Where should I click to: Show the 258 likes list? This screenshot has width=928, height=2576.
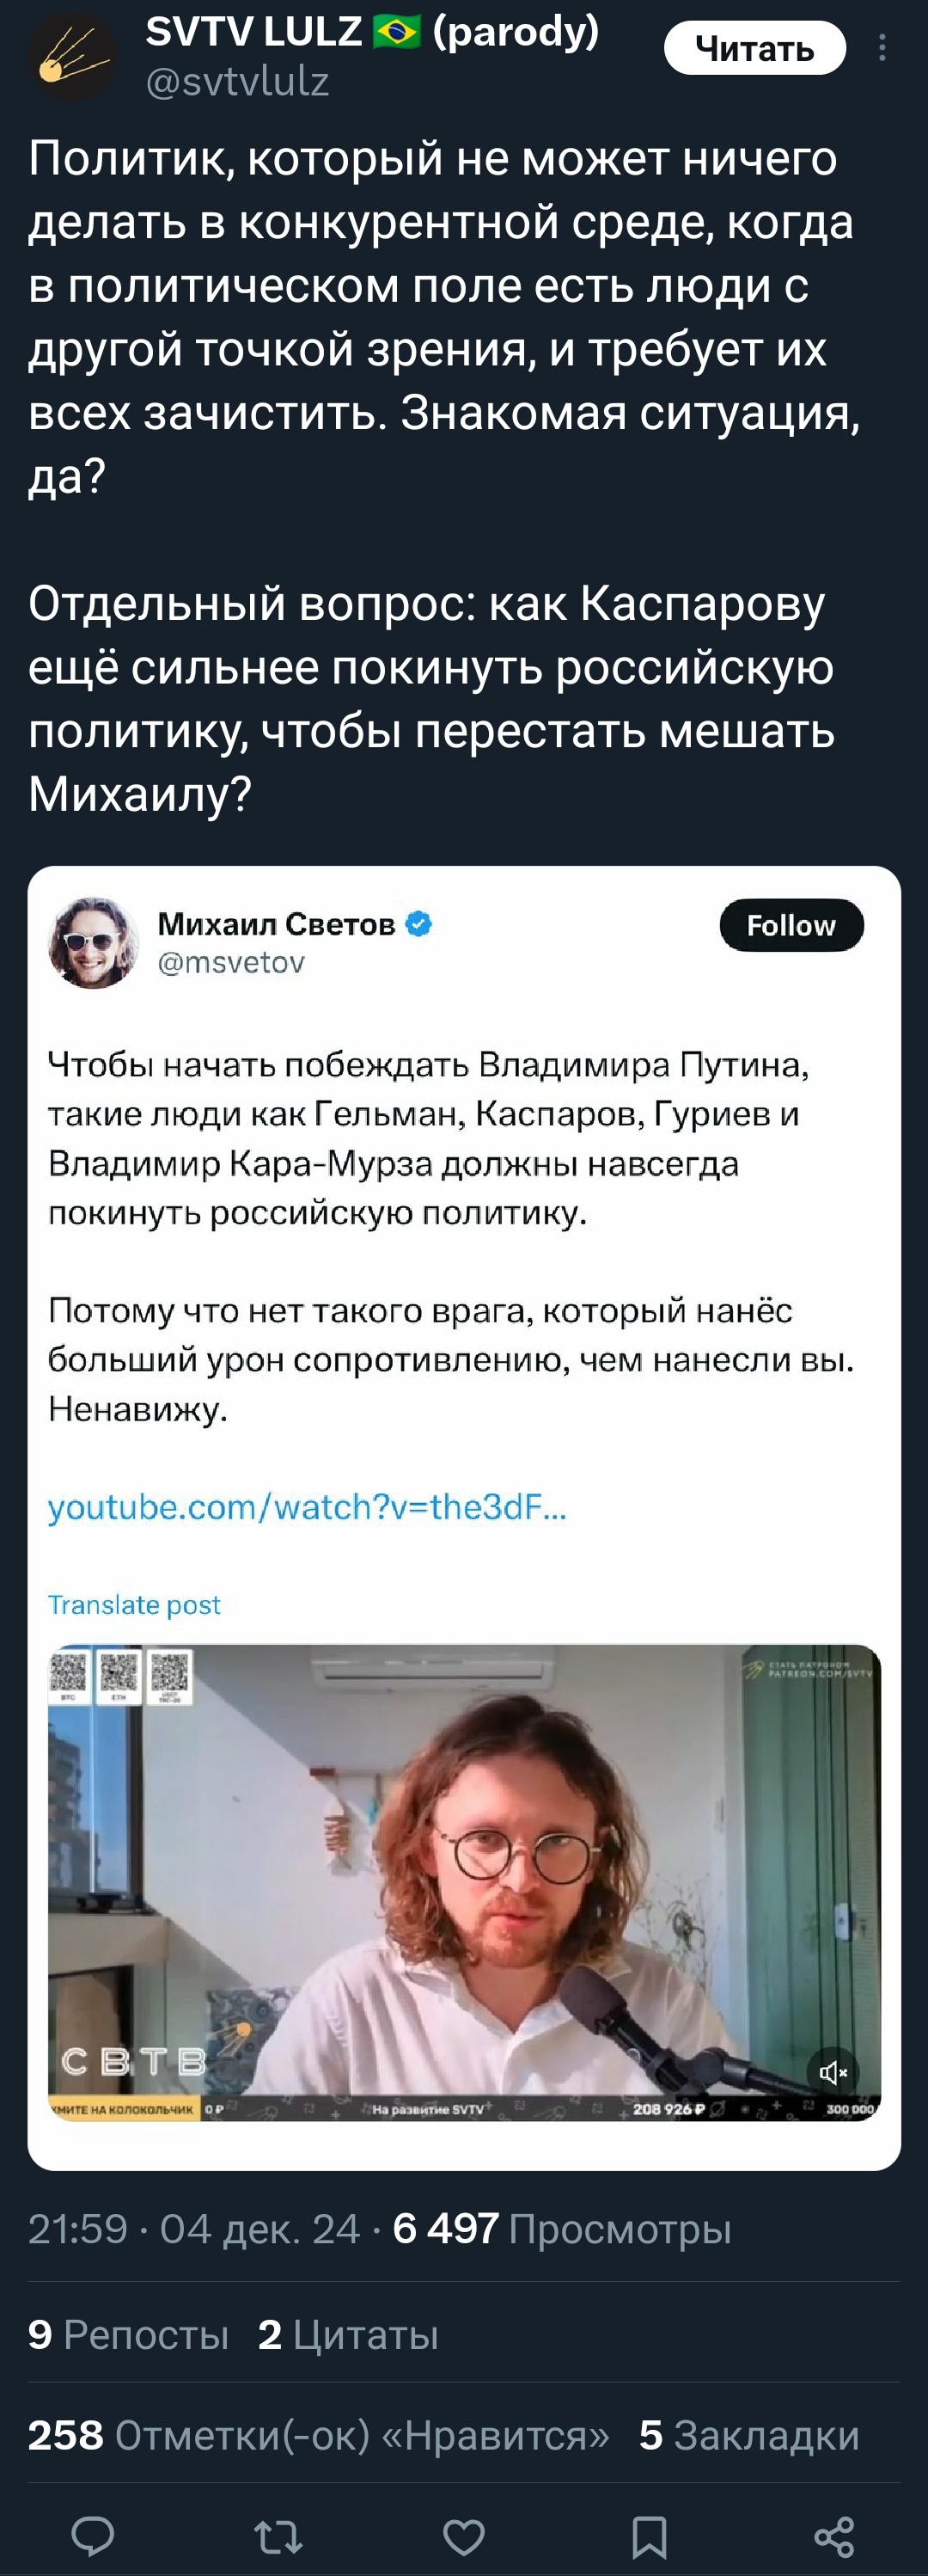coord(319,2435)
